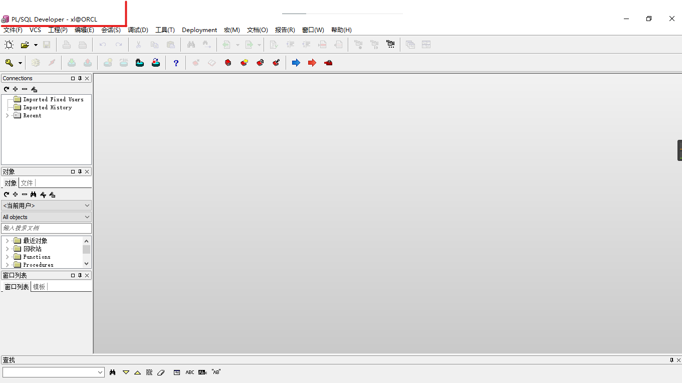Screen dimensions: 682x383
Task: Expand the 最近对象 folder node
Action: 7,241
